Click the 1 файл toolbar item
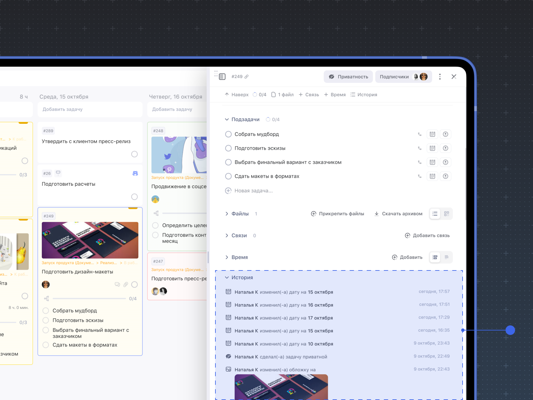533x400 pixels. coord(282,95)
